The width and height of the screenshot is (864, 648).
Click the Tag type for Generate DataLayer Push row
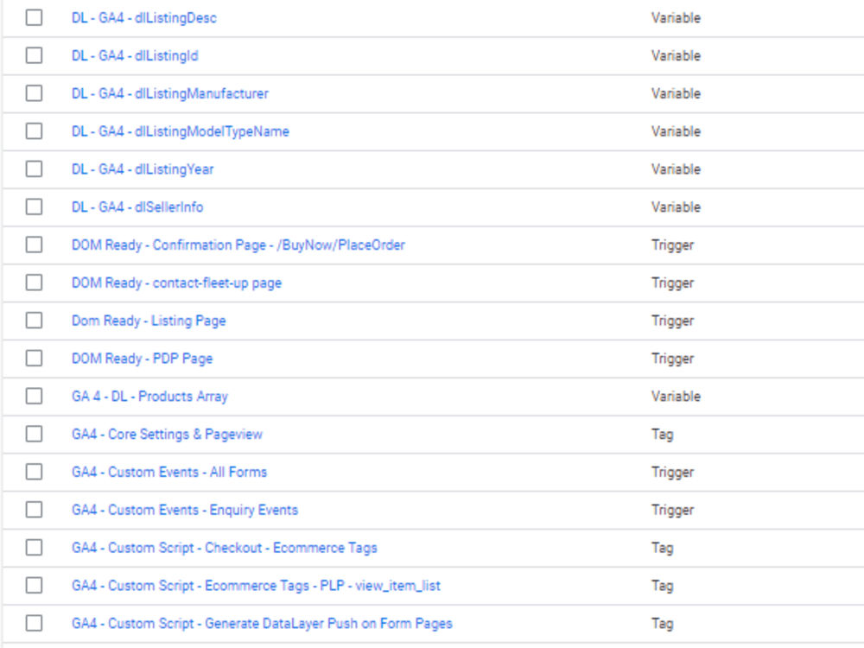tap(663, 624)
